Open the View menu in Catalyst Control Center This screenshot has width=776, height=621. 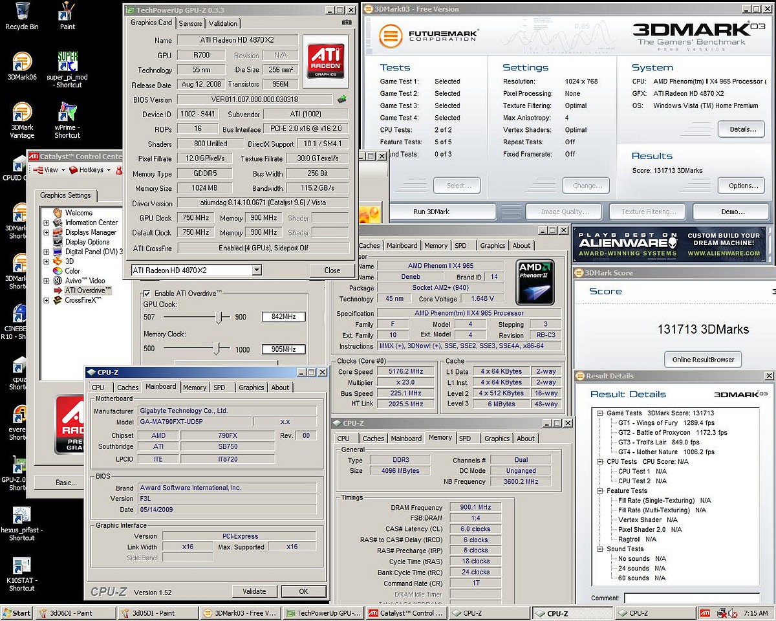[x=48, y=169]
